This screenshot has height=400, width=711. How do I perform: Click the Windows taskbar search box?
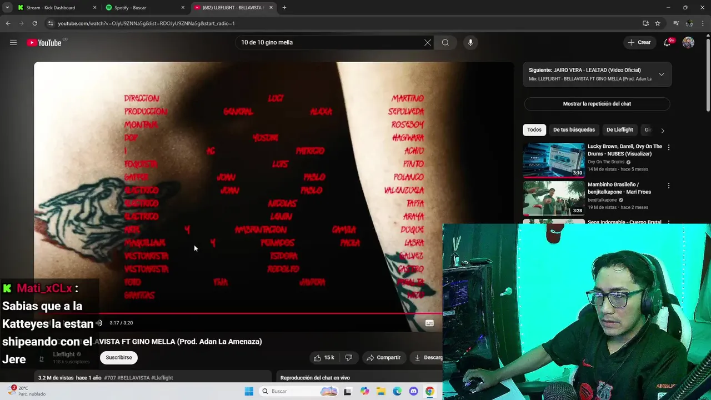pos(299,391)
